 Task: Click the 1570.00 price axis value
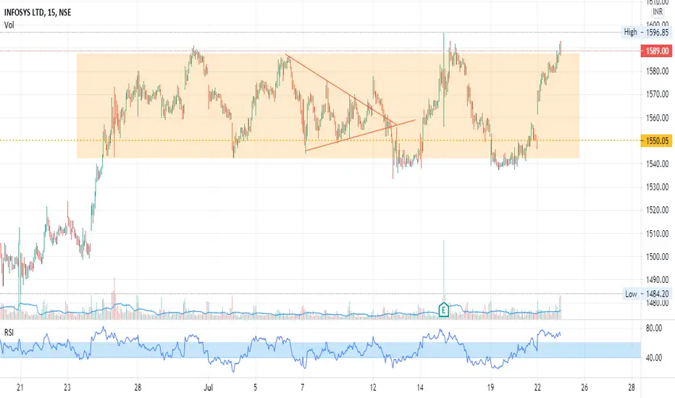658,94
